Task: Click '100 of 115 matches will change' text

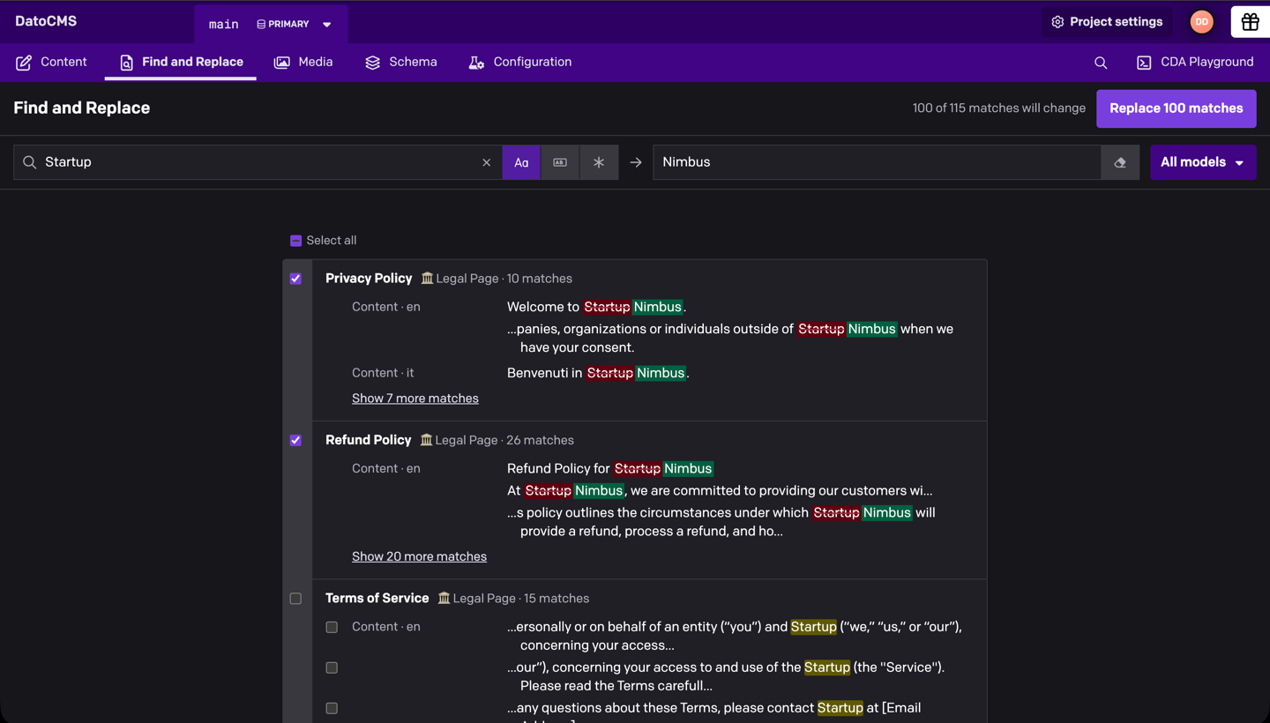Action: pos(999,108)
